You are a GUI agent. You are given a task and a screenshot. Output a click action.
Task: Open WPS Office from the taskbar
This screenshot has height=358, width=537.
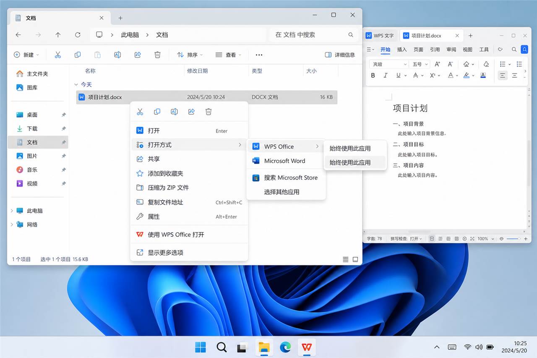coord(307,347)
